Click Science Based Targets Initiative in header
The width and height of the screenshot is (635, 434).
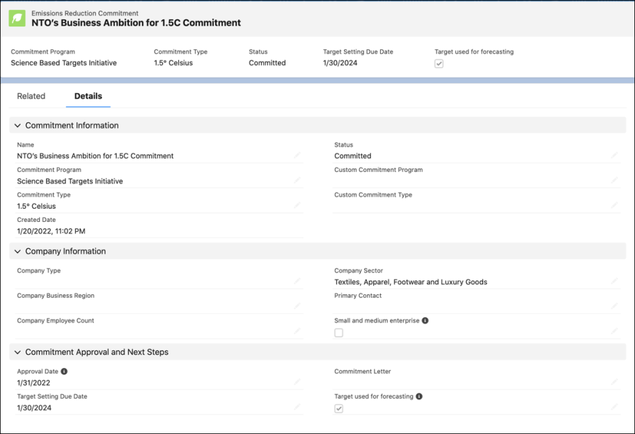pos(63,63)
